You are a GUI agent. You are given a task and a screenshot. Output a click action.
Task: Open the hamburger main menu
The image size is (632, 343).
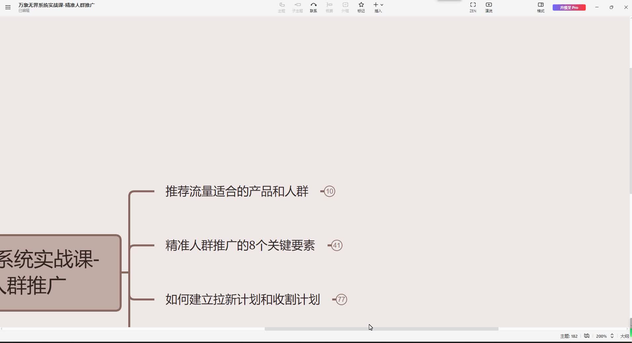8,7
